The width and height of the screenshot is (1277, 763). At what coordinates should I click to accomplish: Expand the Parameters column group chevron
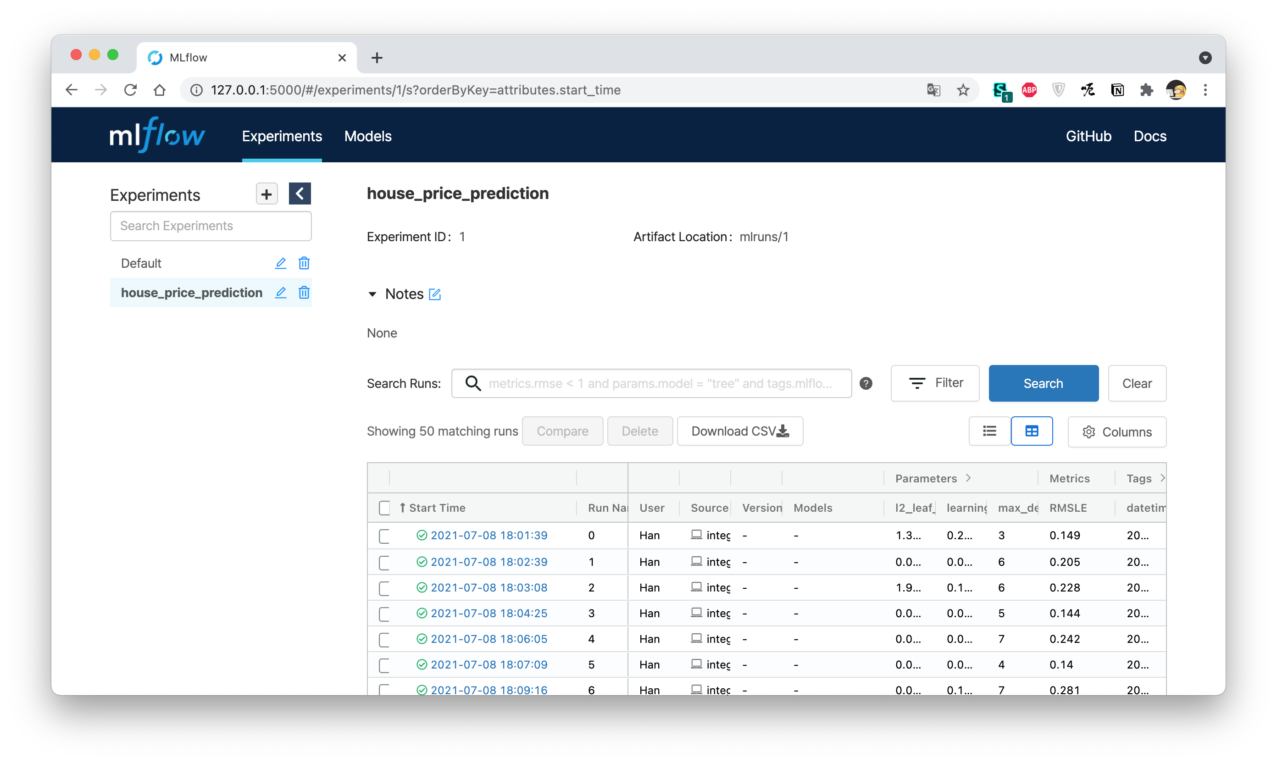click(x=968, y=478)
